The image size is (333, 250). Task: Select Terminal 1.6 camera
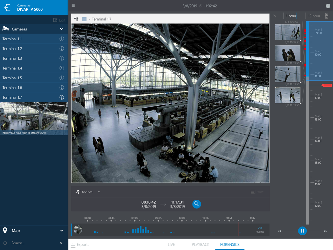(34, 88)
